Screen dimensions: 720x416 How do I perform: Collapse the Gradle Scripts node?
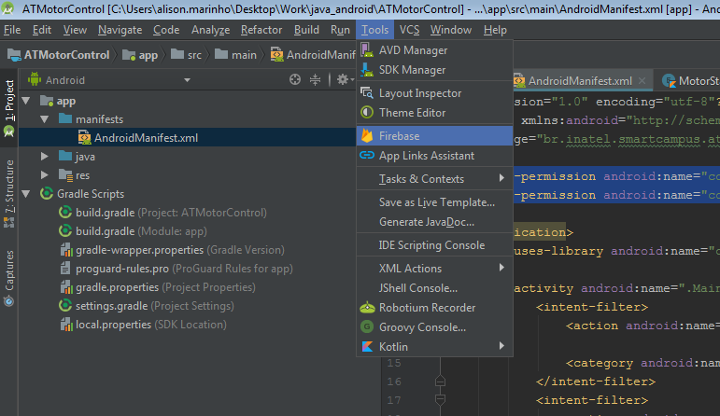[x=26, y=194]
